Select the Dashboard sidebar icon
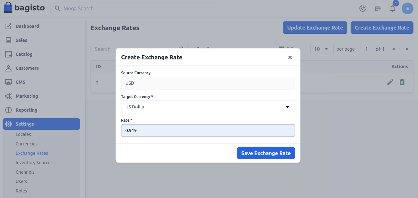 click(9, 26)
